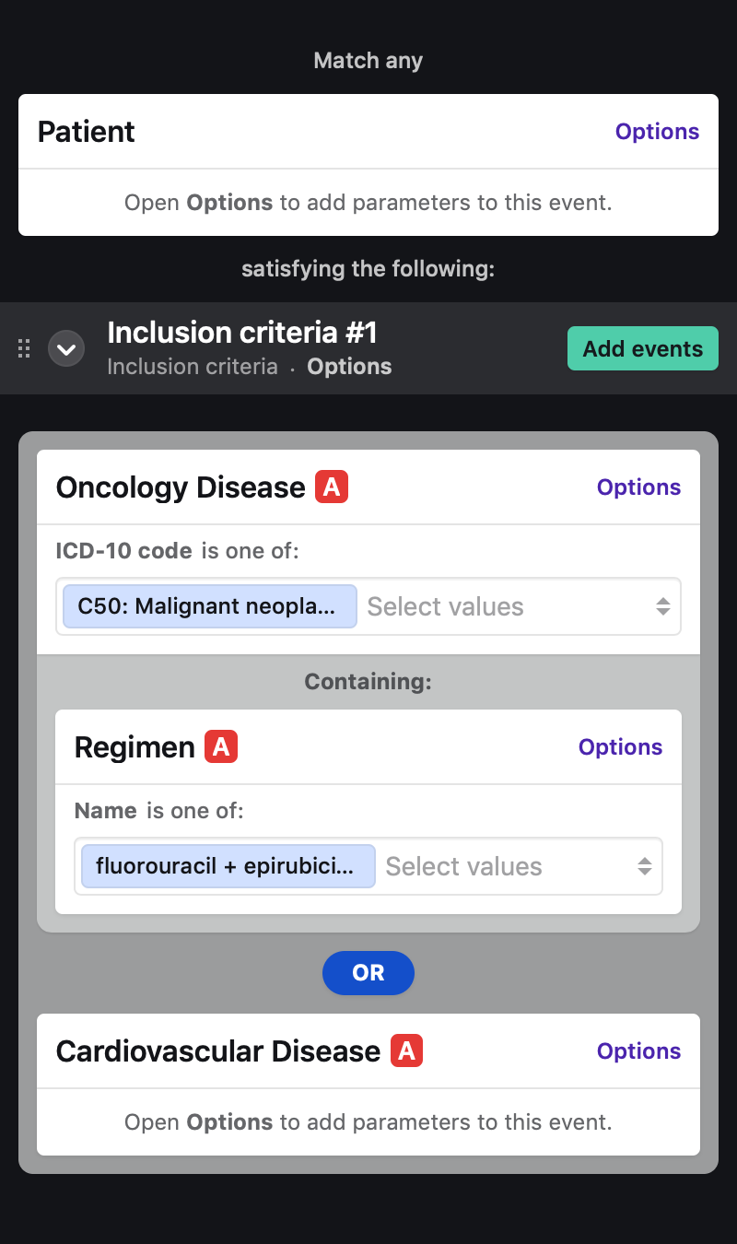
Task: Open Options for Oncology Disease
Action: click(x=638, y=487)
